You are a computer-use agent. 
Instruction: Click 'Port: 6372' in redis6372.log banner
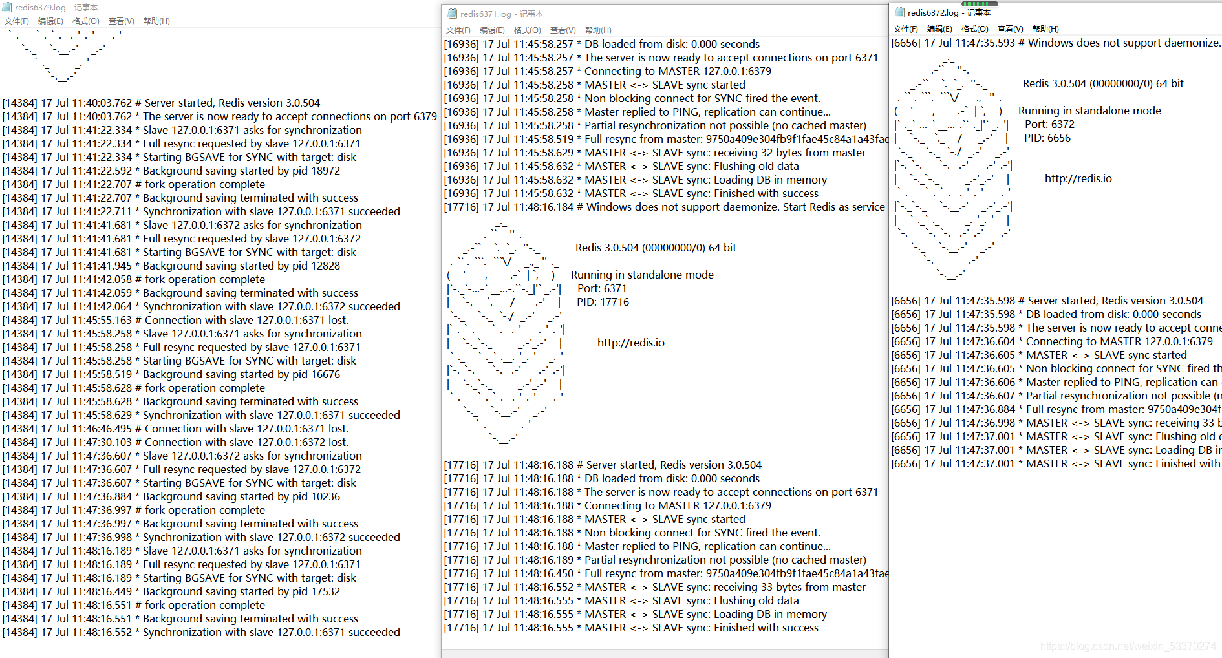[1049, 124]
